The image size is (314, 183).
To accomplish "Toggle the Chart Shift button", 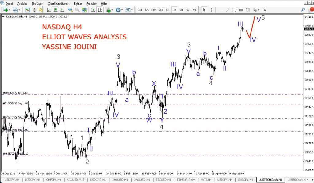I will click(100, 10).
